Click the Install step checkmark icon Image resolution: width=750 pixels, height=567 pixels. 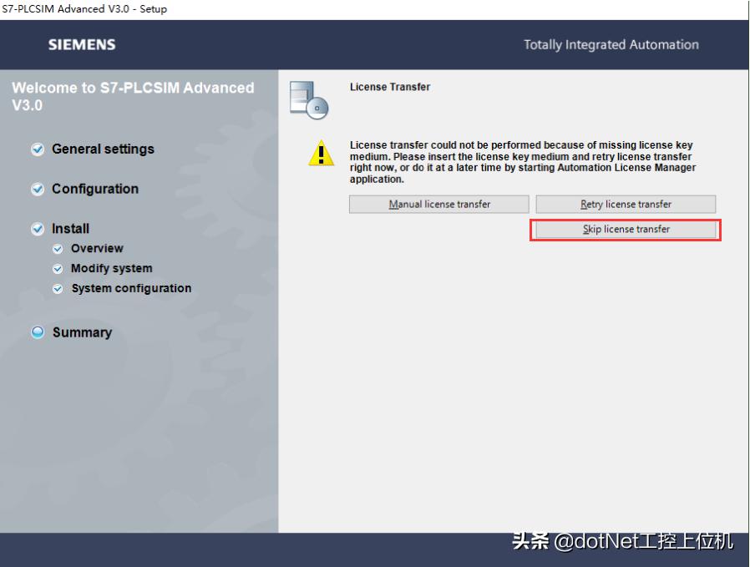click(x=38, y=229)
